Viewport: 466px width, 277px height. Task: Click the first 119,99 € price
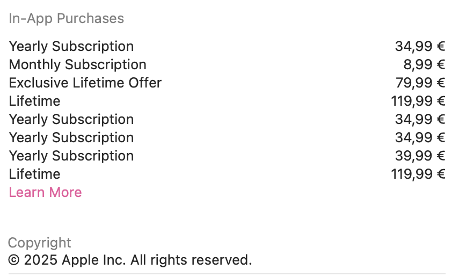[418, 101]
